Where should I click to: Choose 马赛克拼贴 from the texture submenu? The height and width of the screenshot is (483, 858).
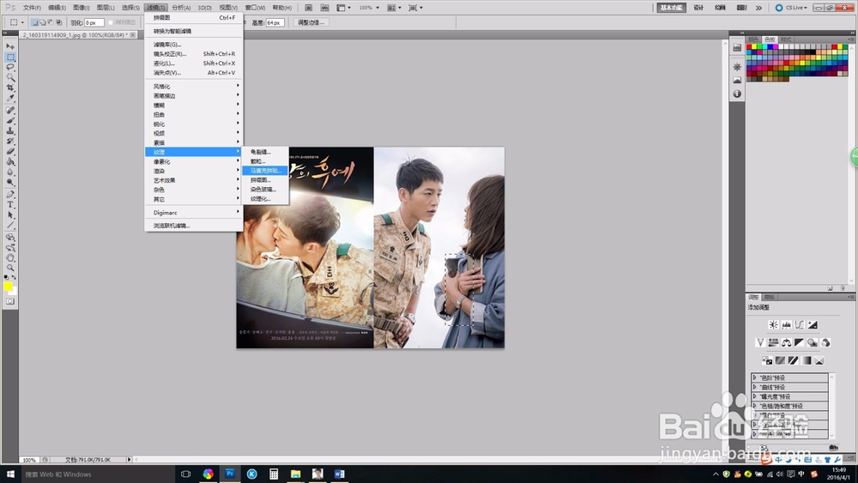(265, 171)
